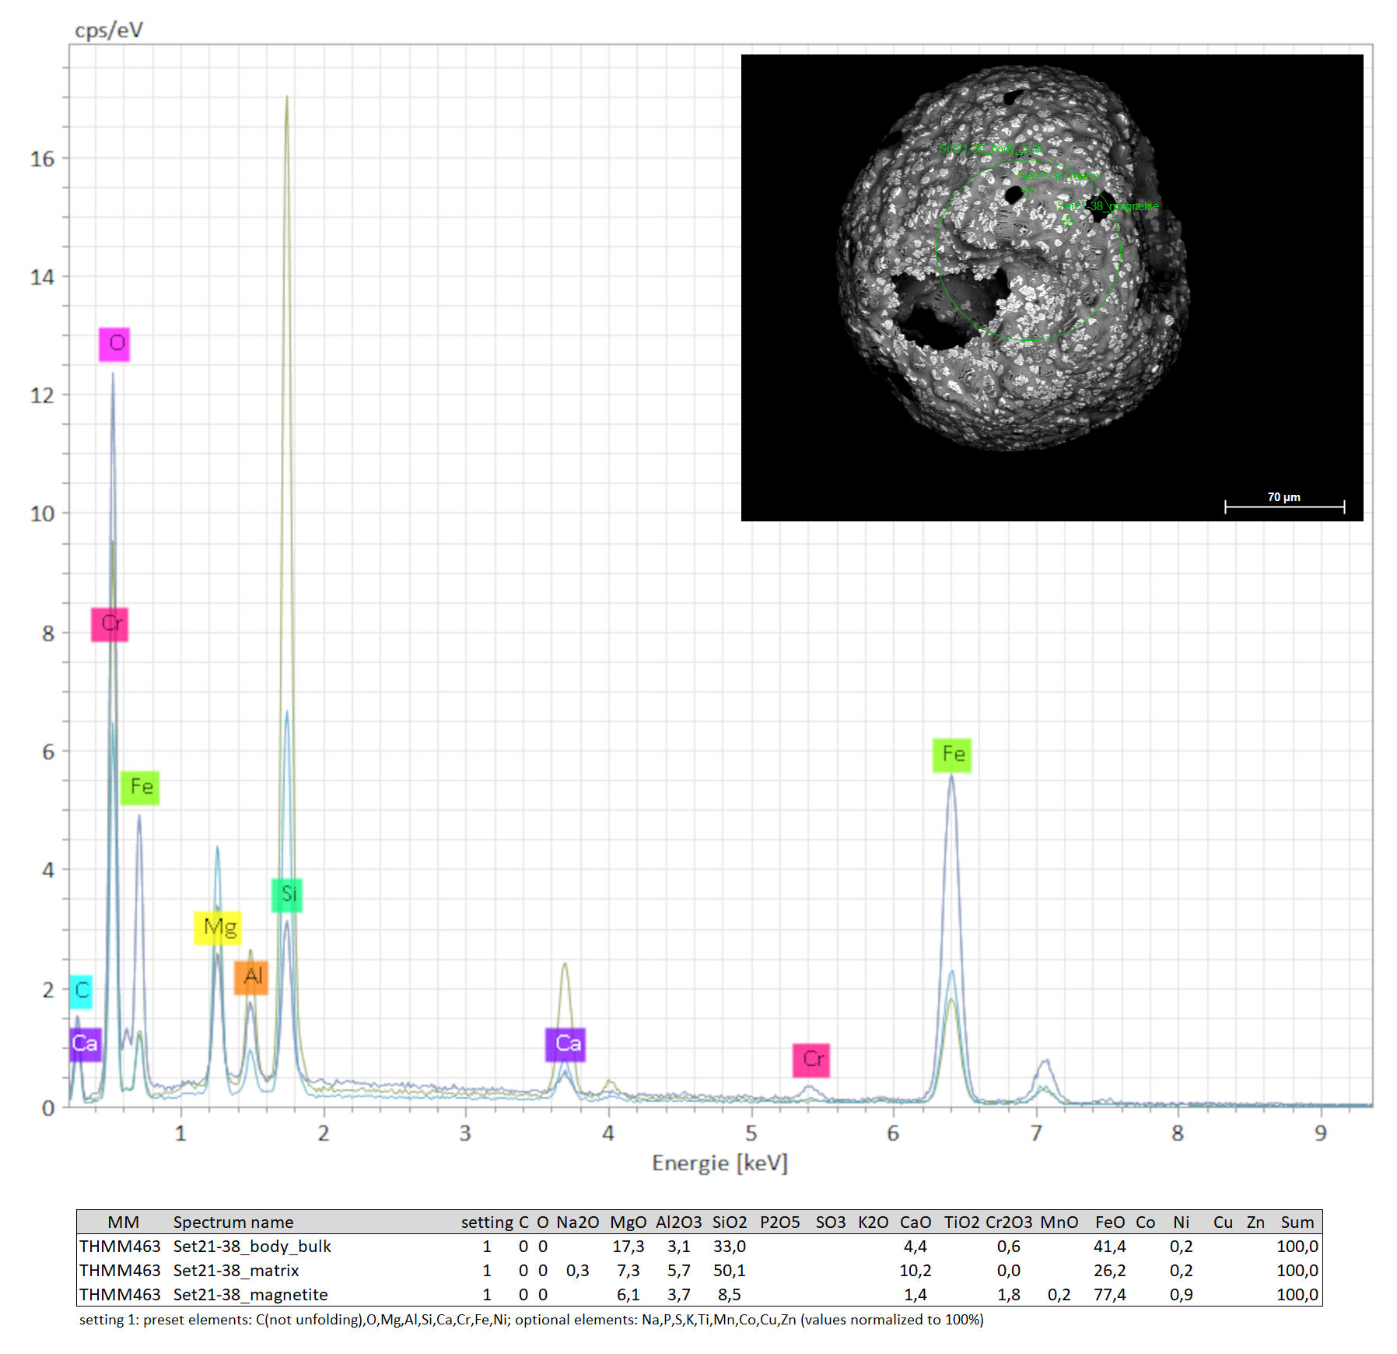Click the Energie [keV] axis title

(720, 1163)
